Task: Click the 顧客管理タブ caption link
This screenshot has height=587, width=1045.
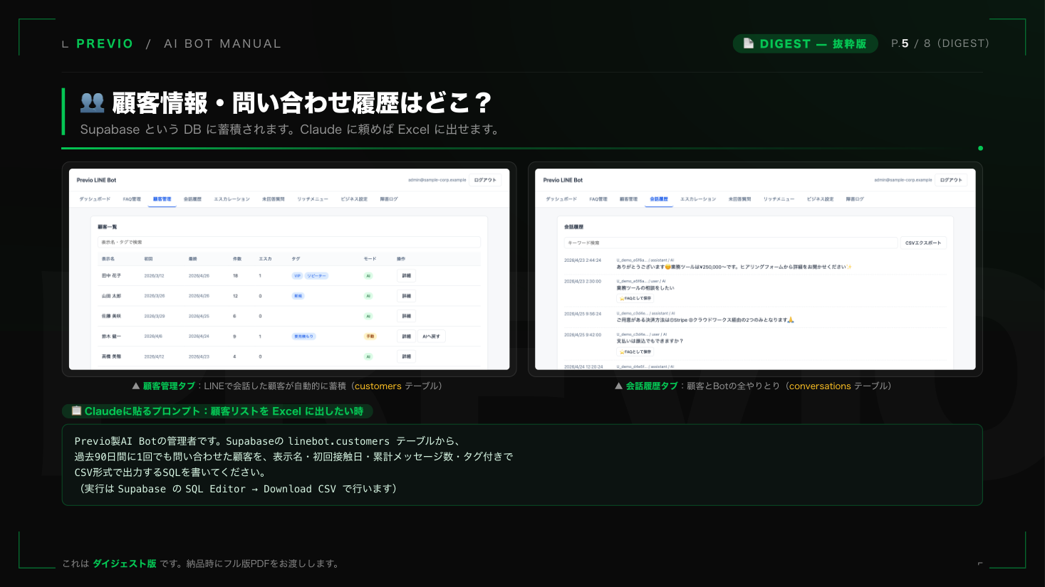Action: point(169,386)
